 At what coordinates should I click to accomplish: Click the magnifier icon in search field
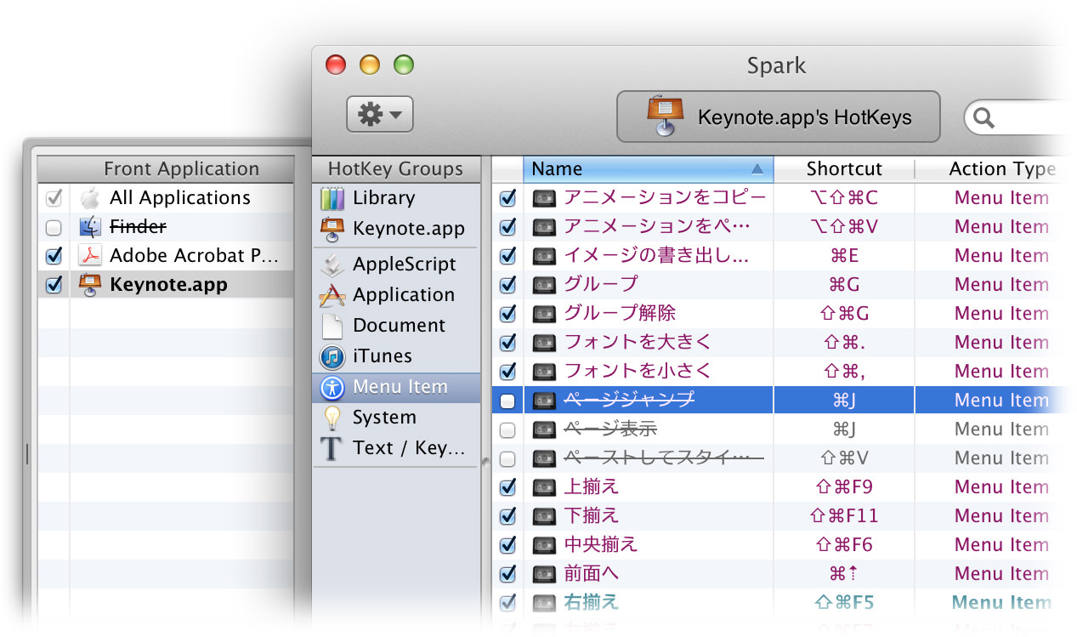click(984, 117)
